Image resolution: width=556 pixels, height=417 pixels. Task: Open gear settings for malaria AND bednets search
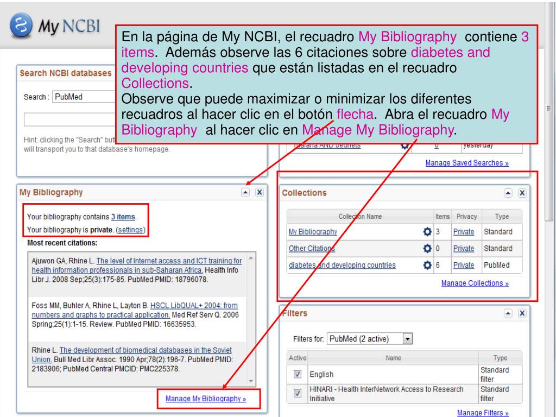pyautogui.click(x=405, y=146)
